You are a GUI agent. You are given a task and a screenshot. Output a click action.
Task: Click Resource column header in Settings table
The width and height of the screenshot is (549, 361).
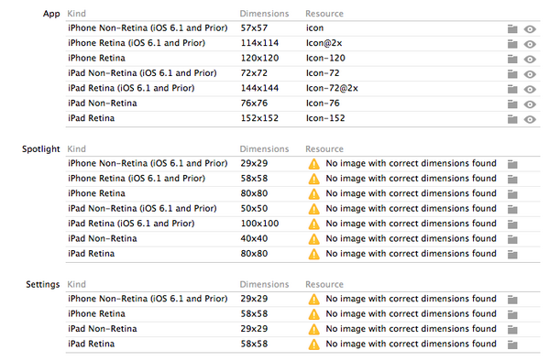coord(324,285)
